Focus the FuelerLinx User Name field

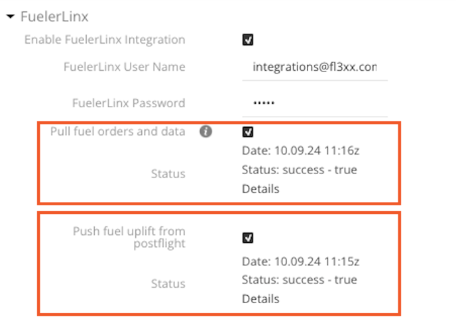[315, 67]
